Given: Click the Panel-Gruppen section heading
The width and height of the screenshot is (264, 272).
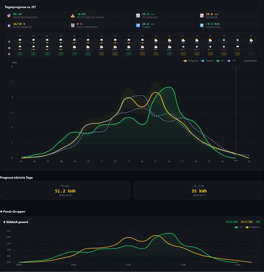Looking at the screenshot, I should click(x=14, y=212).
